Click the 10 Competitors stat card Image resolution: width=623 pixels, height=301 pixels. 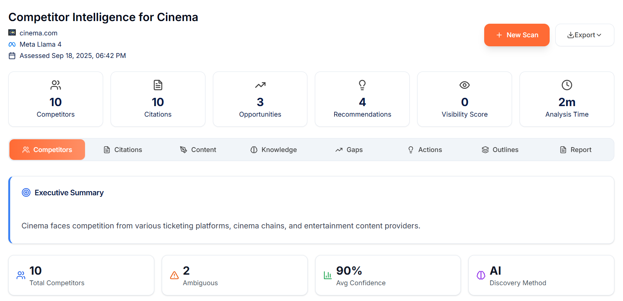(56, 99)
